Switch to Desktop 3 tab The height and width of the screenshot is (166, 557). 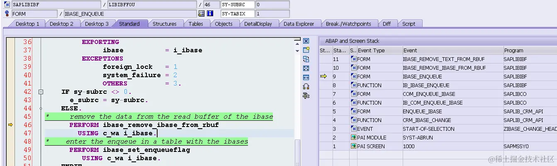click(97, 24)
